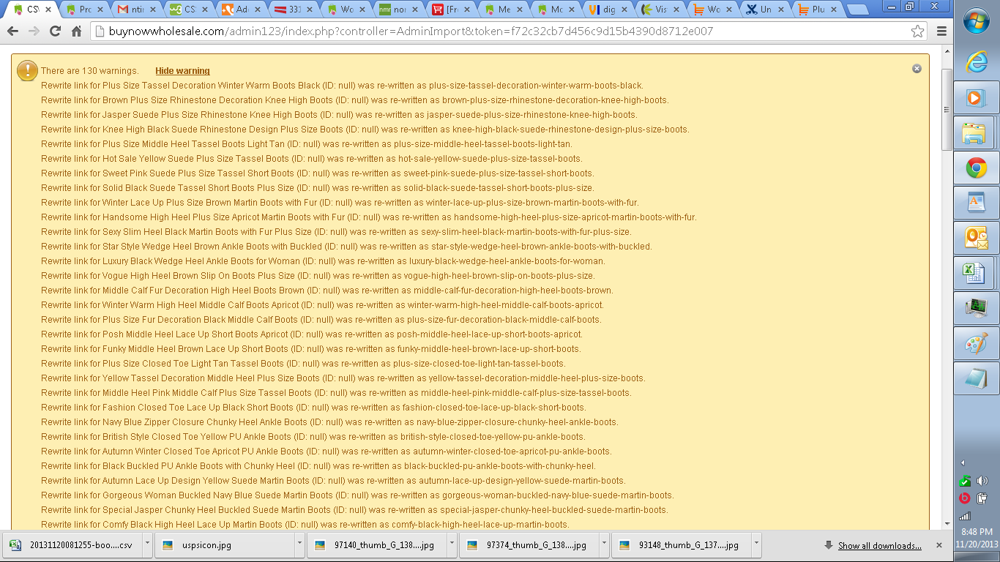This screenshot has width=1000, height=562.
Task: Close the downloads bar
Action: (x=939, y=545)
